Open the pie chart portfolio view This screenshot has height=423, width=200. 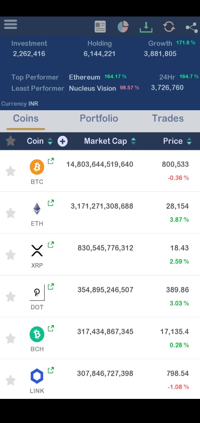(123, 27)
